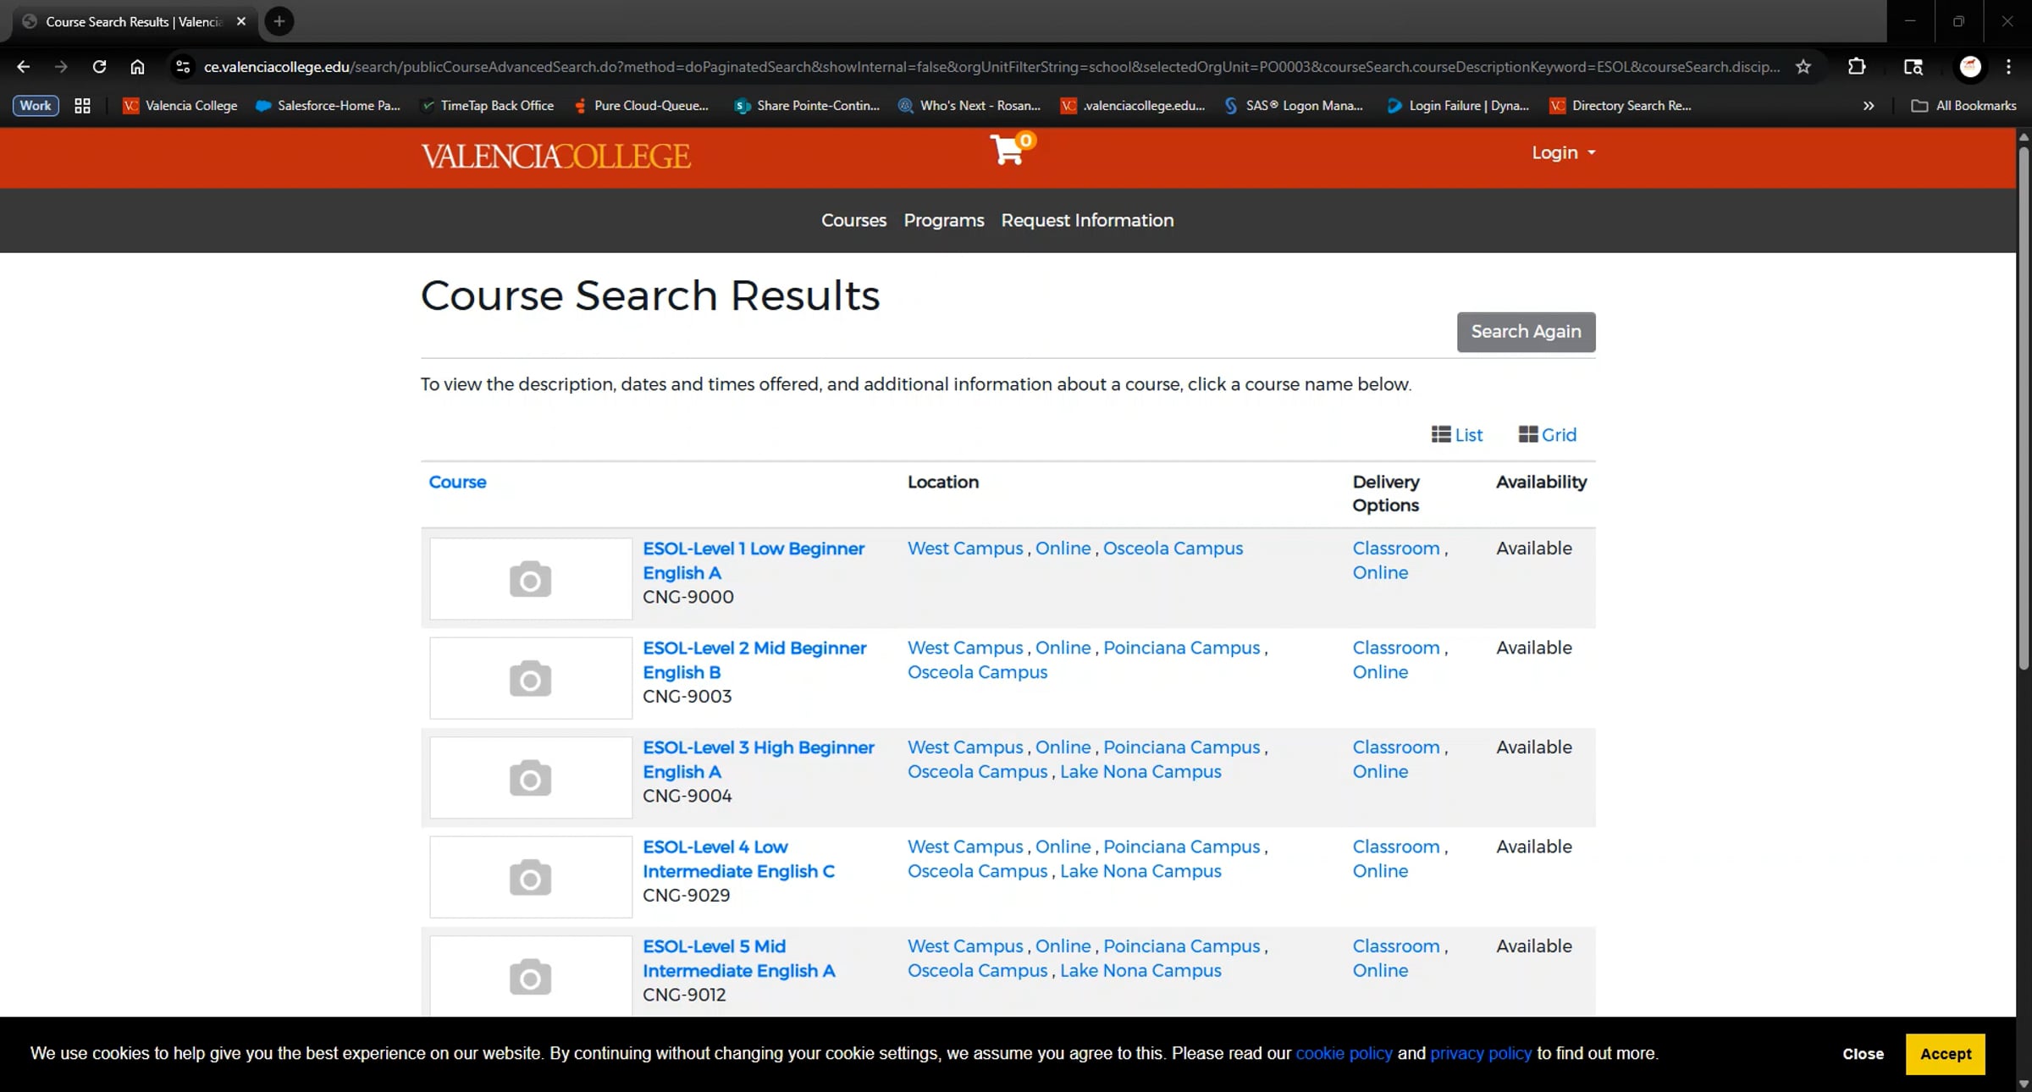This screenshot has height=1092, width=2032.
Task: Click the browser home icon
Action: (x=137, y=67)
